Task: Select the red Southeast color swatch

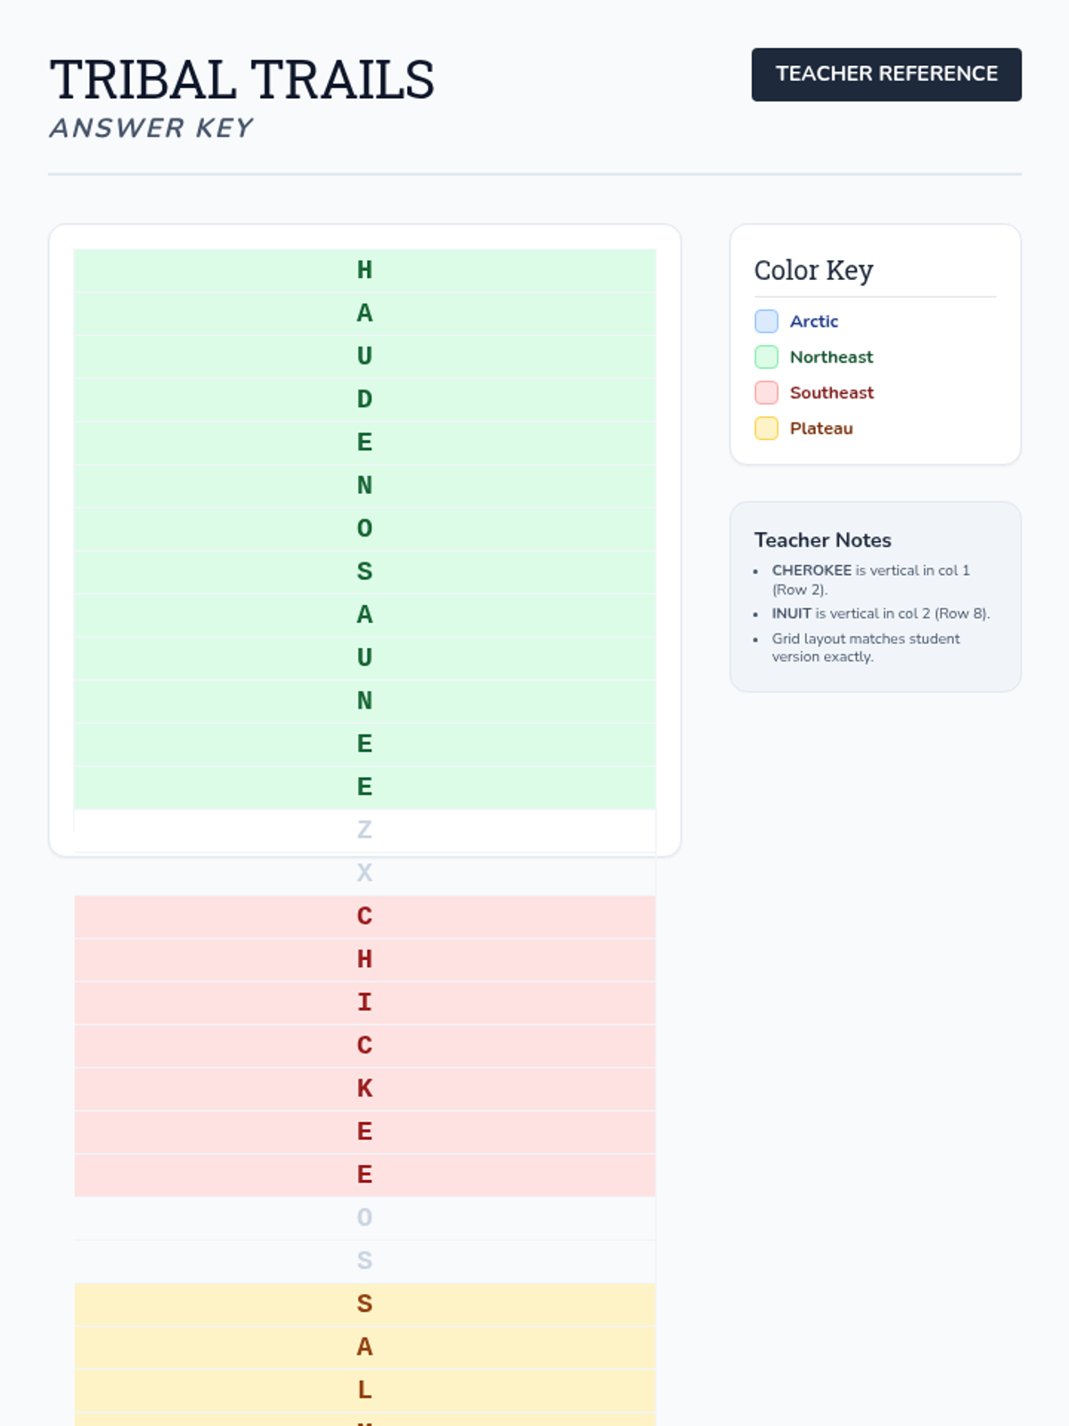Action: point(766,393)
